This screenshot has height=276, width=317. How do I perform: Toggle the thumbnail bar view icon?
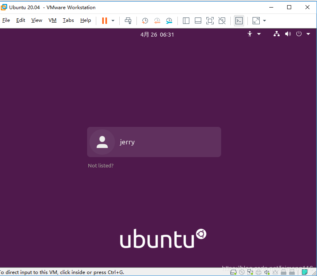(x=198, y=21)
